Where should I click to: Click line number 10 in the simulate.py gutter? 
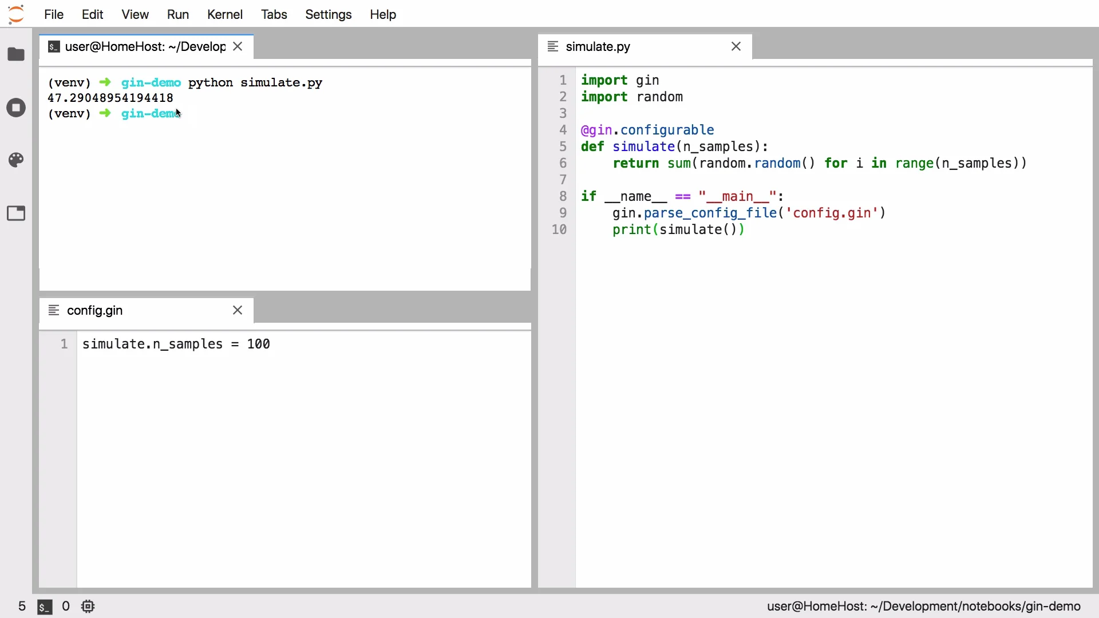click(x=559, y=229)
